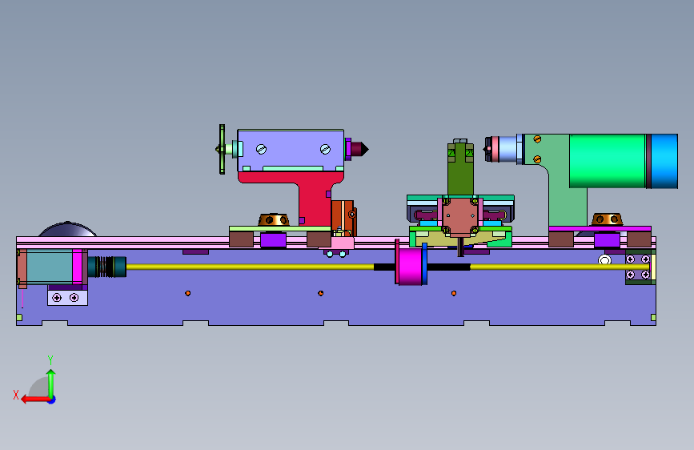Select the blue end cap of the spindle motor
694x450 pixels.
(x=664, y=161)
